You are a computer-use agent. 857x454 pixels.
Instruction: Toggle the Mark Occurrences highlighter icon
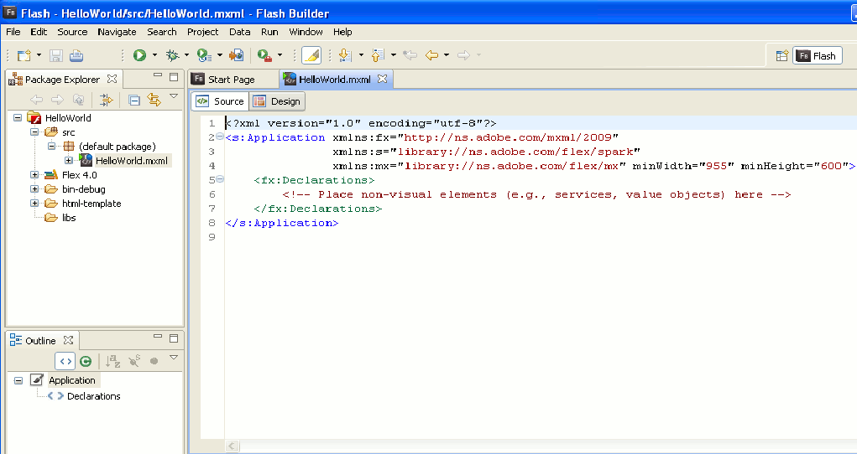(x=311, y=55)
